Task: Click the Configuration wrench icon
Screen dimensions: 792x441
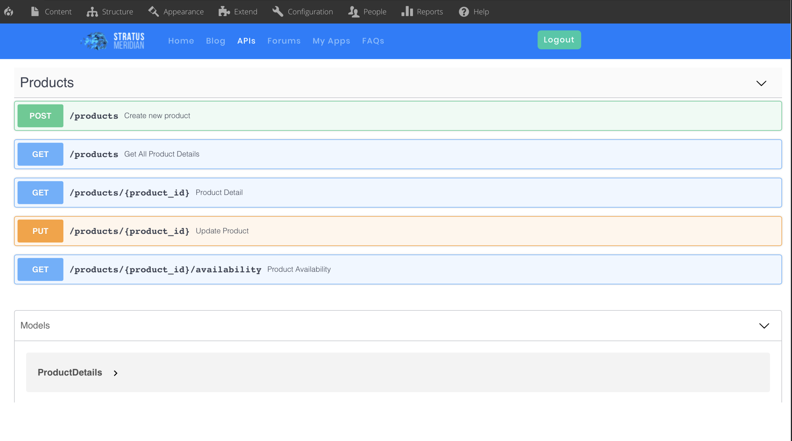Action: point(278,12)
